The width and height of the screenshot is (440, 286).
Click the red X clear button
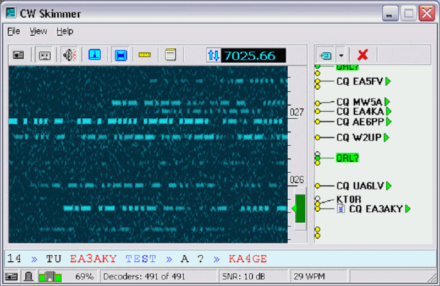pyautogui.click(x=362, y=55)
